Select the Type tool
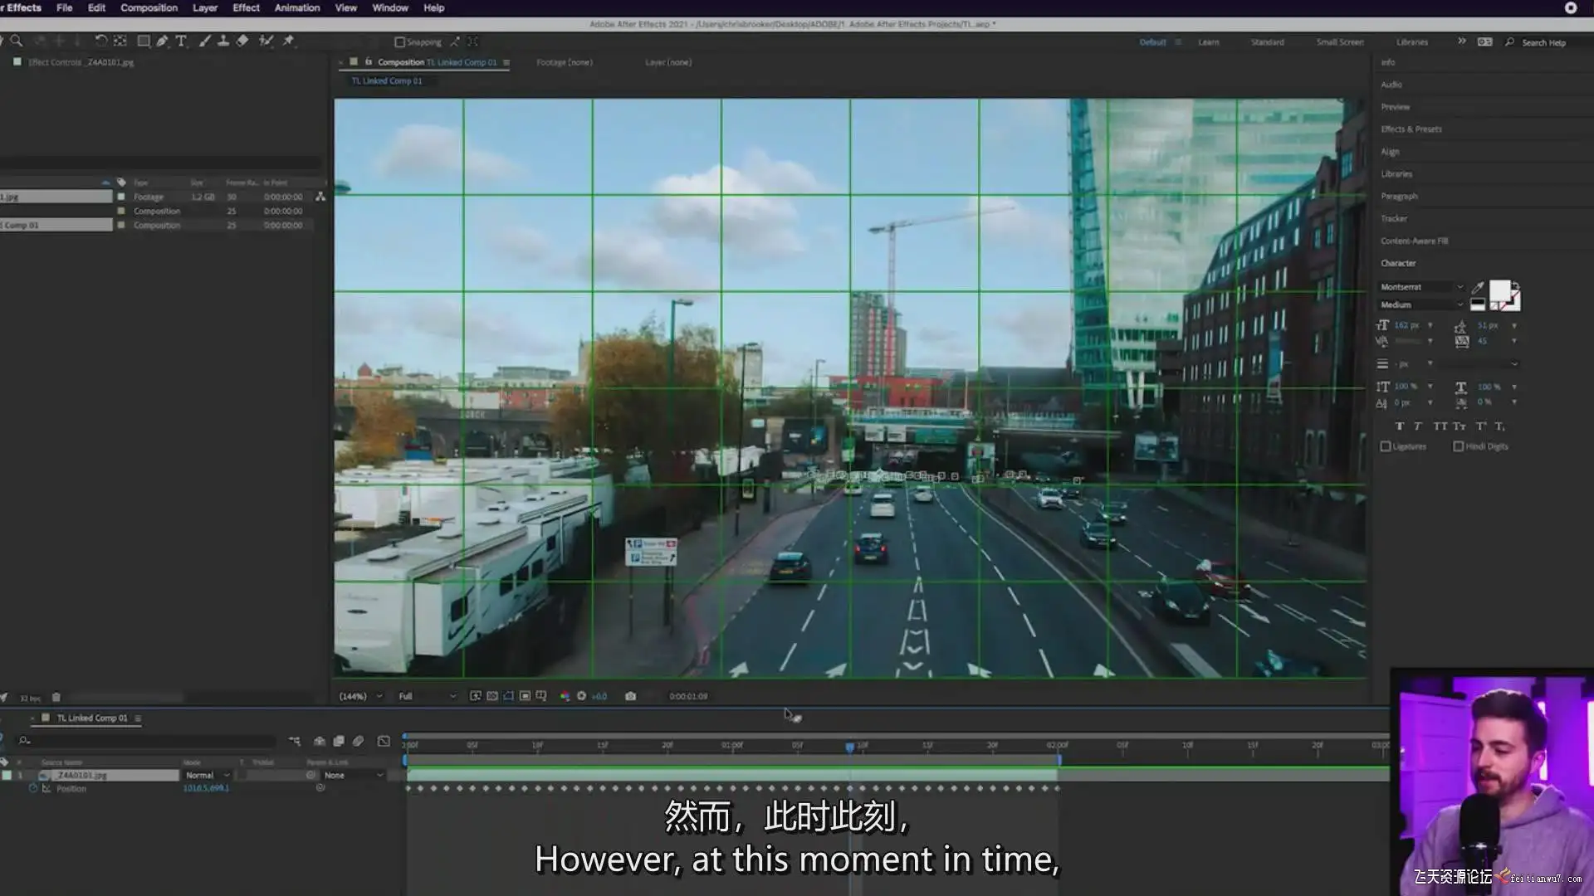 point(181,41)
